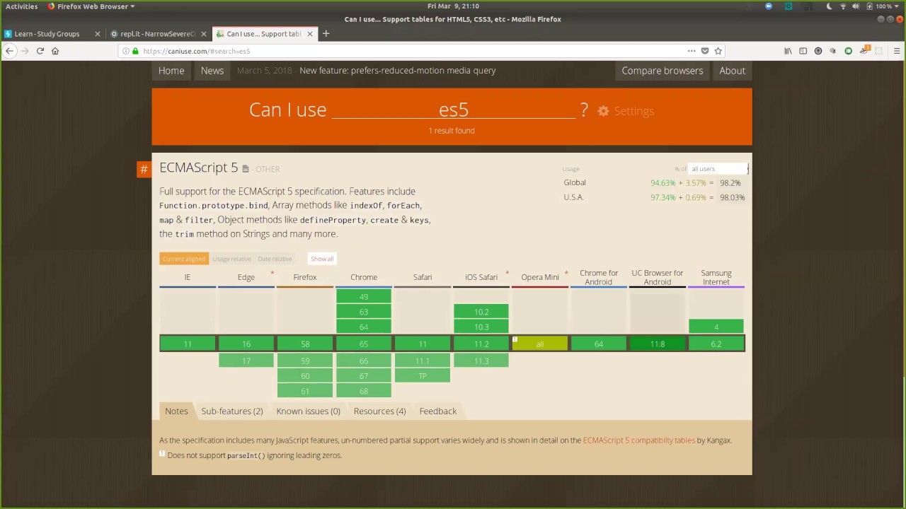Select the Date relative view mode
The image size is (906, 509).
[275, 259]
